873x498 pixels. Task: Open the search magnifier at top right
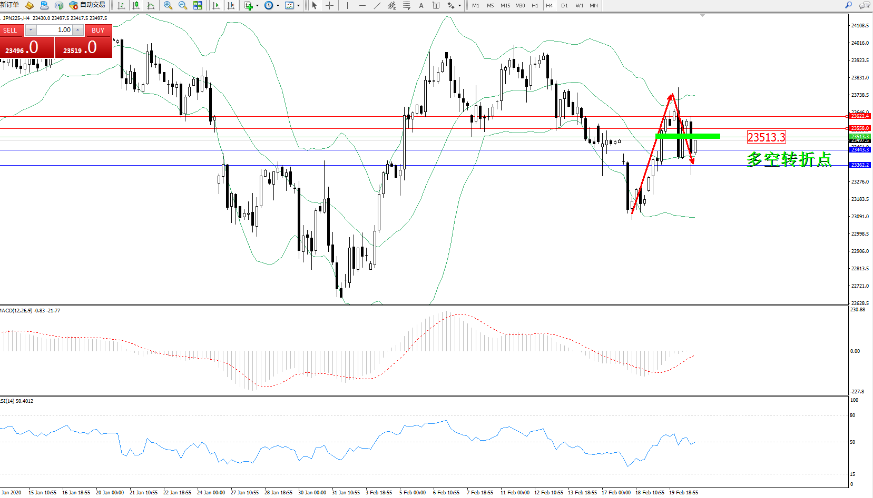[x=848, y=5]
